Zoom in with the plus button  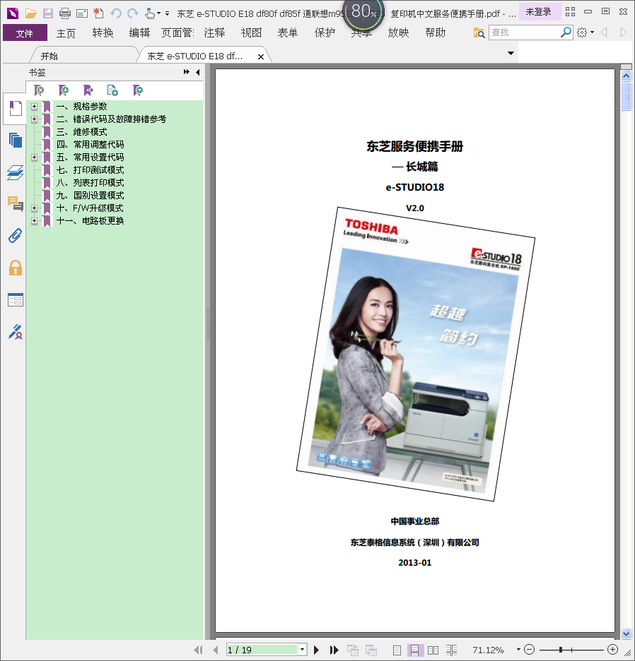click(612, 650)
